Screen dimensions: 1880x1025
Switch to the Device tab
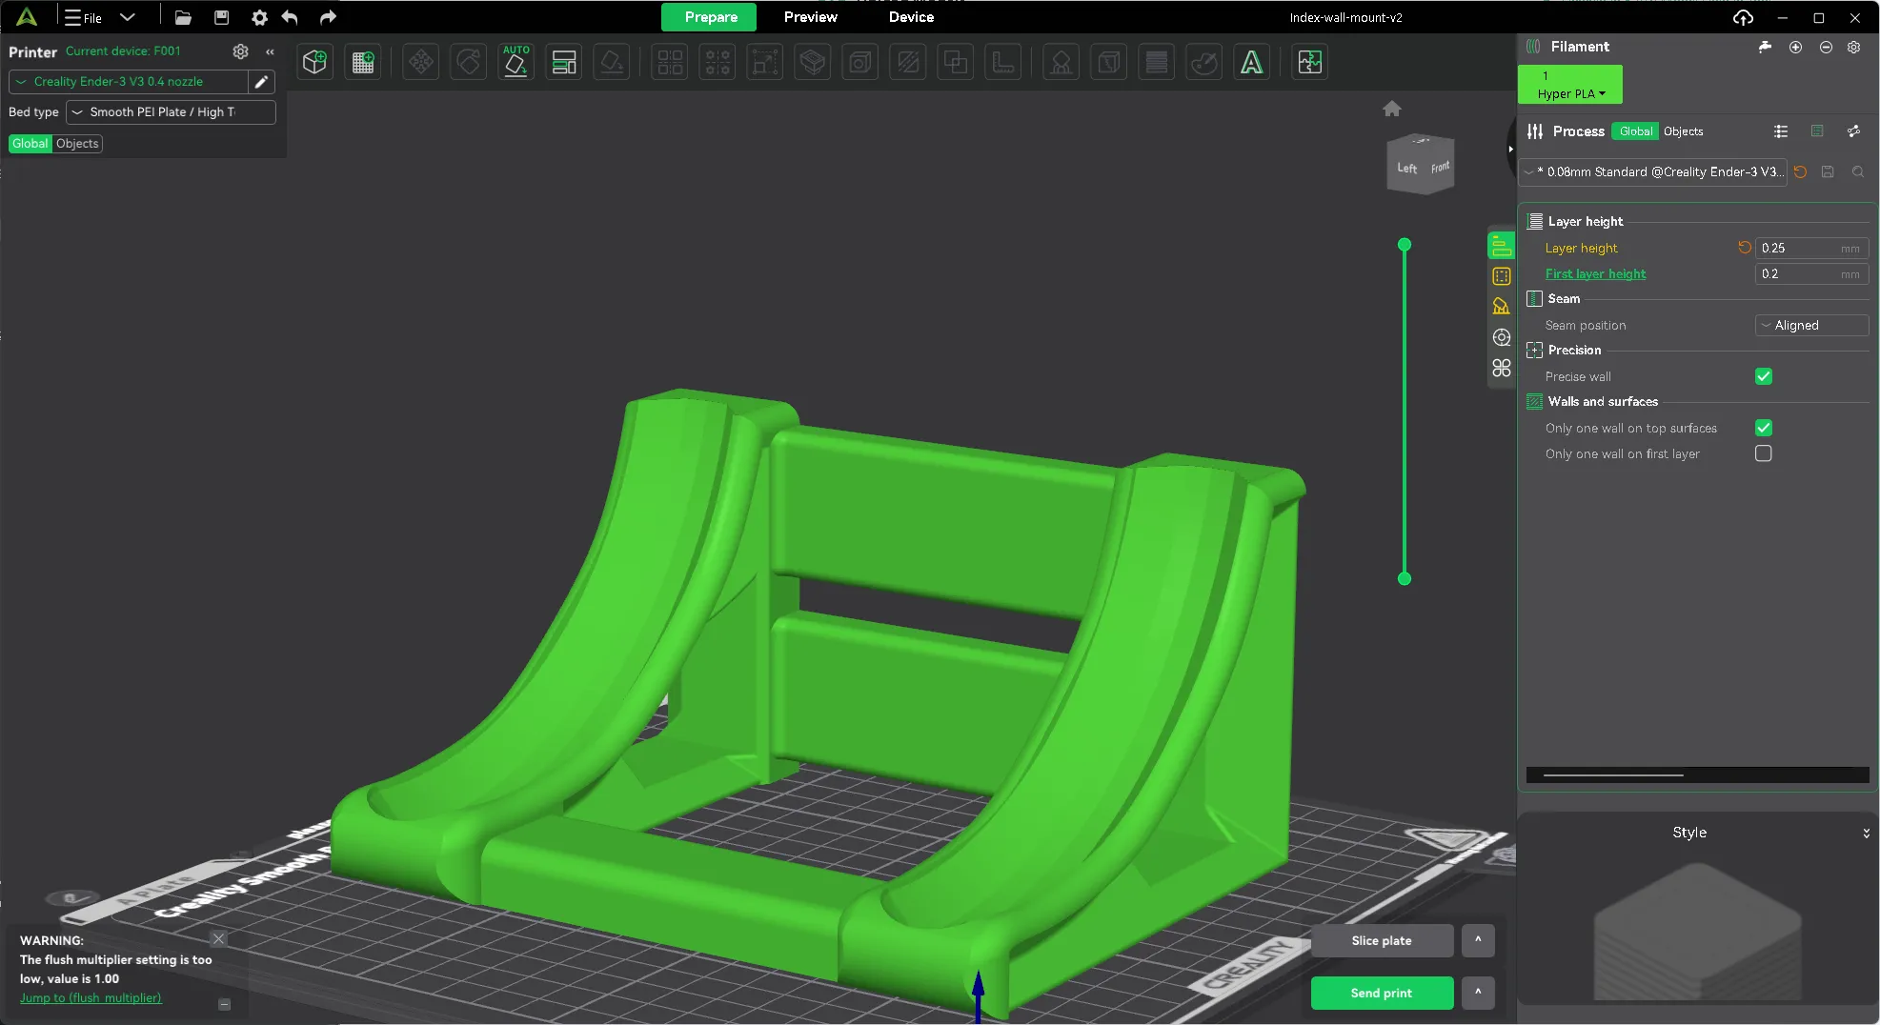[911, 17]
